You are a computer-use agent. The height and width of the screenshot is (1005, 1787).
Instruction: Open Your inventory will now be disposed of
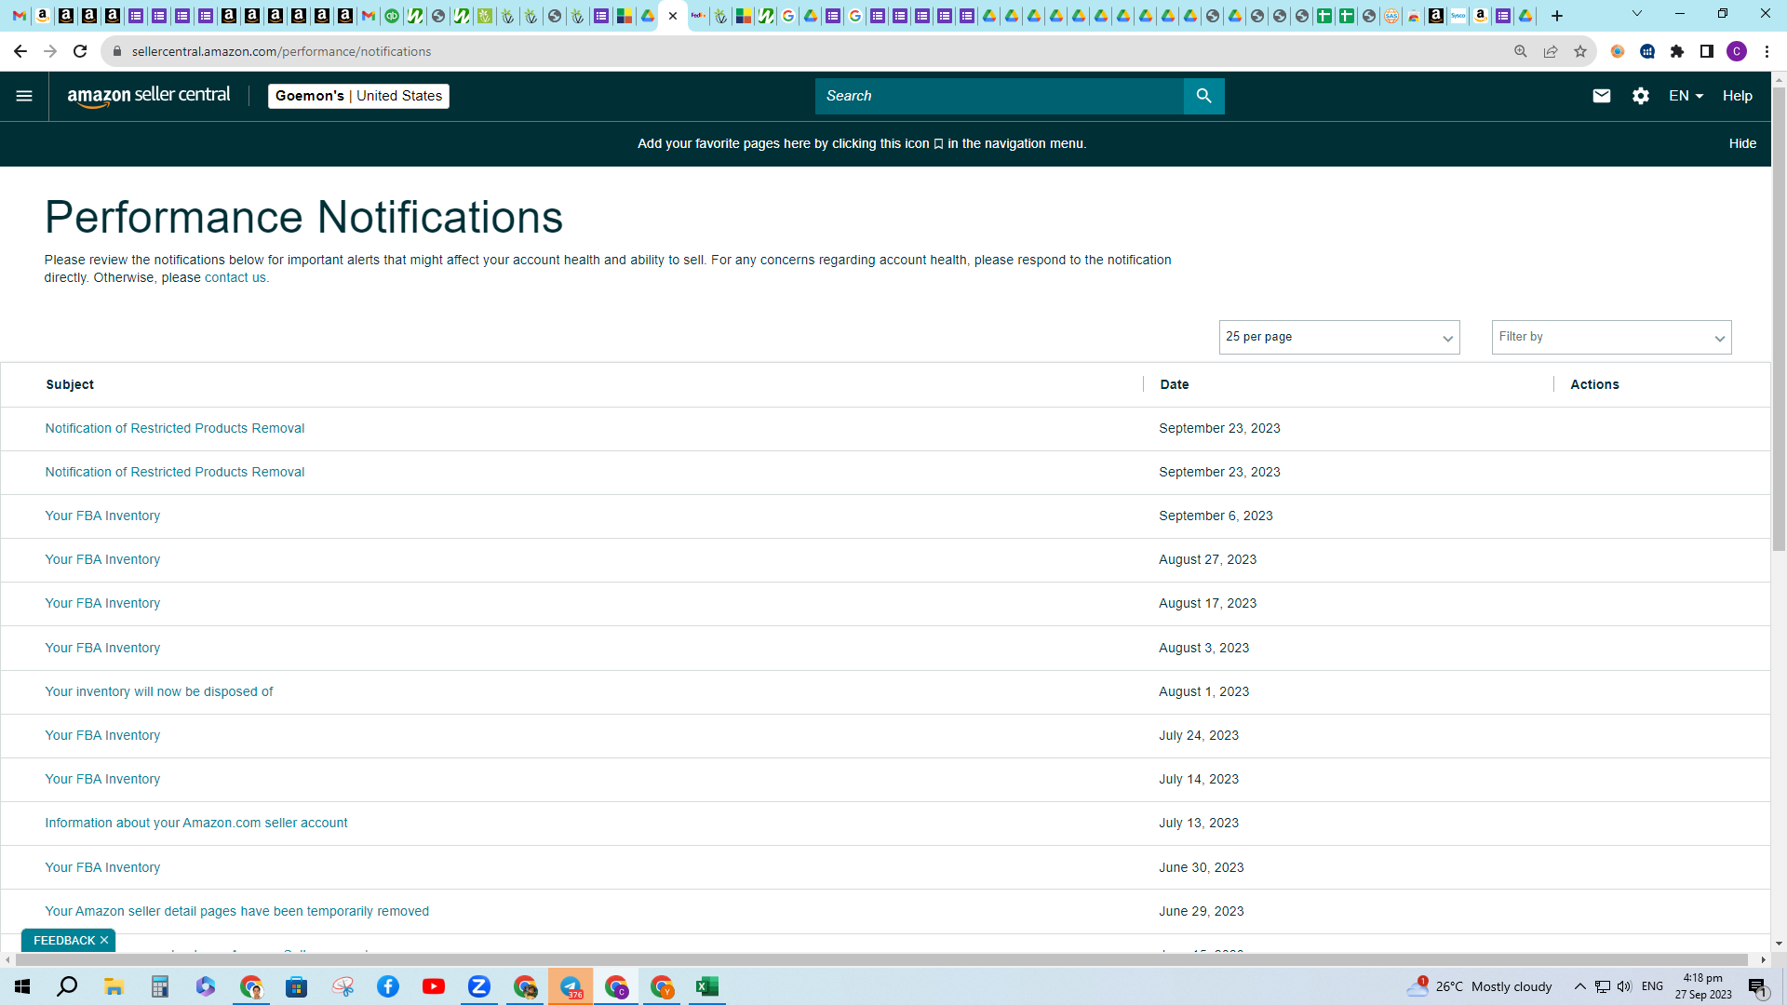pos(159,691)
